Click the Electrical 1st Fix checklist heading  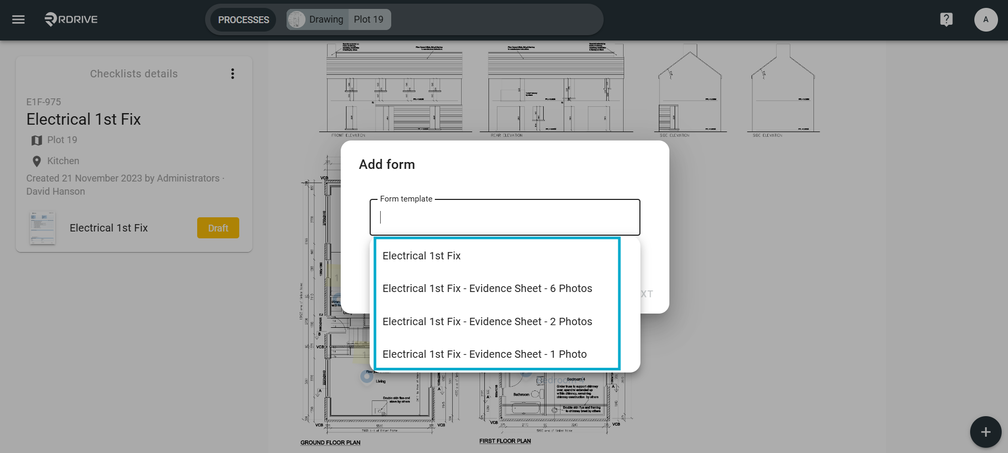(x=84, y=119)
